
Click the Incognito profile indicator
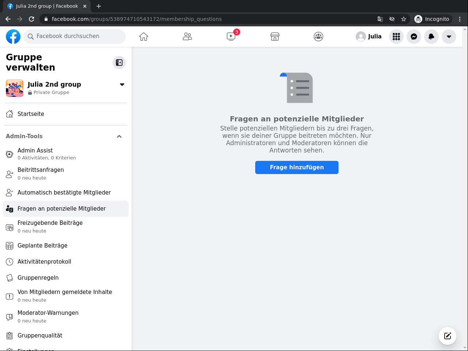pos(433,19)
